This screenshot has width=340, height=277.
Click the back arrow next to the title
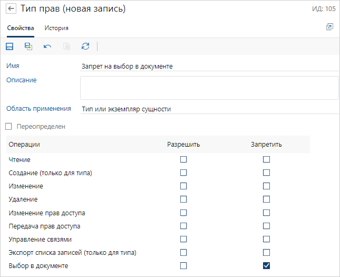coord(11,9)
